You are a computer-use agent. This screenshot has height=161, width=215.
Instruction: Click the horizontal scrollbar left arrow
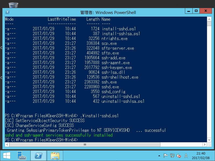7,144
